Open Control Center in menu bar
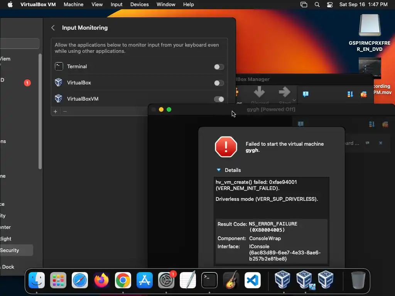This screenshot has width=395, height=296. [x=330, y=5]
